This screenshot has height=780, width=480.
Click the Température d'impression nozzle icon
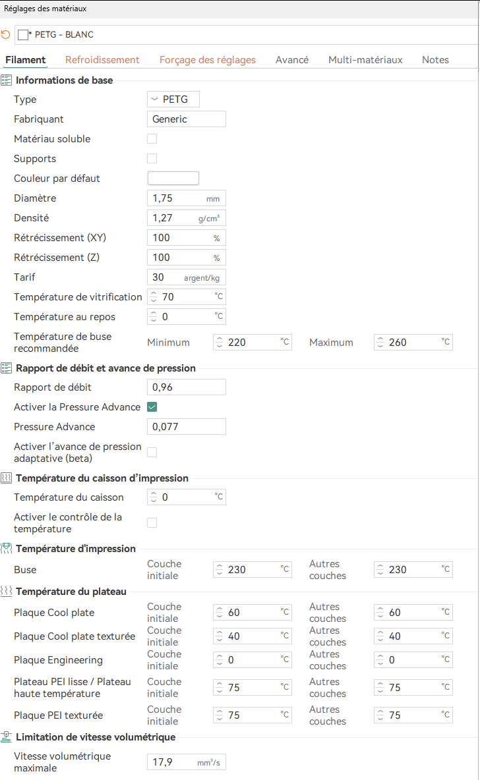click(7, 548)
